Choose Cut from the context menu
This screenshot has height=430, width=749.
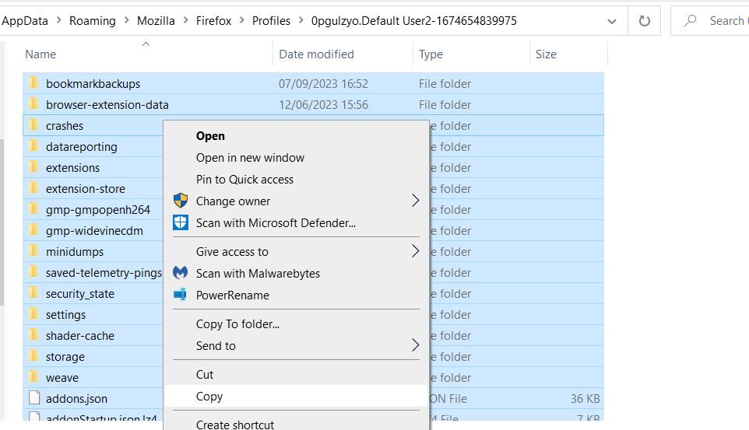tap(205, 374)
